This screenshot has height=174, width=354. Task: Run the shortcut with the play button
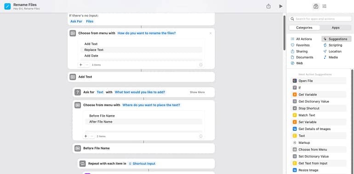(x=280, y=6)
